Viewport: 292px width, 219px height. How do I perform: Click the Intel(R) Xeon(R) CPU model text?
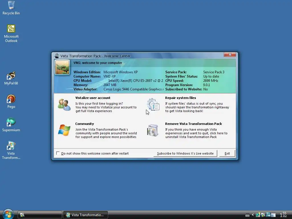click(136, 81)
